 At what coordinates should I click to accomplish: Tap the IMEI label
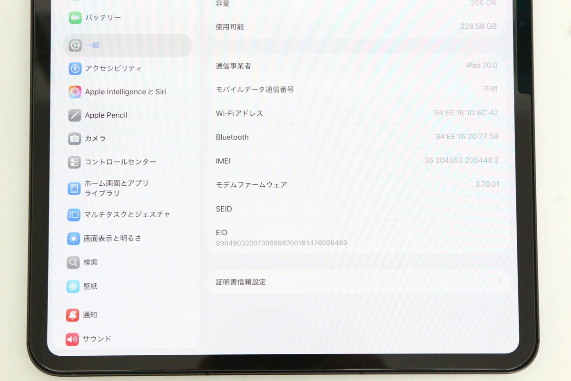click(223, 161)
